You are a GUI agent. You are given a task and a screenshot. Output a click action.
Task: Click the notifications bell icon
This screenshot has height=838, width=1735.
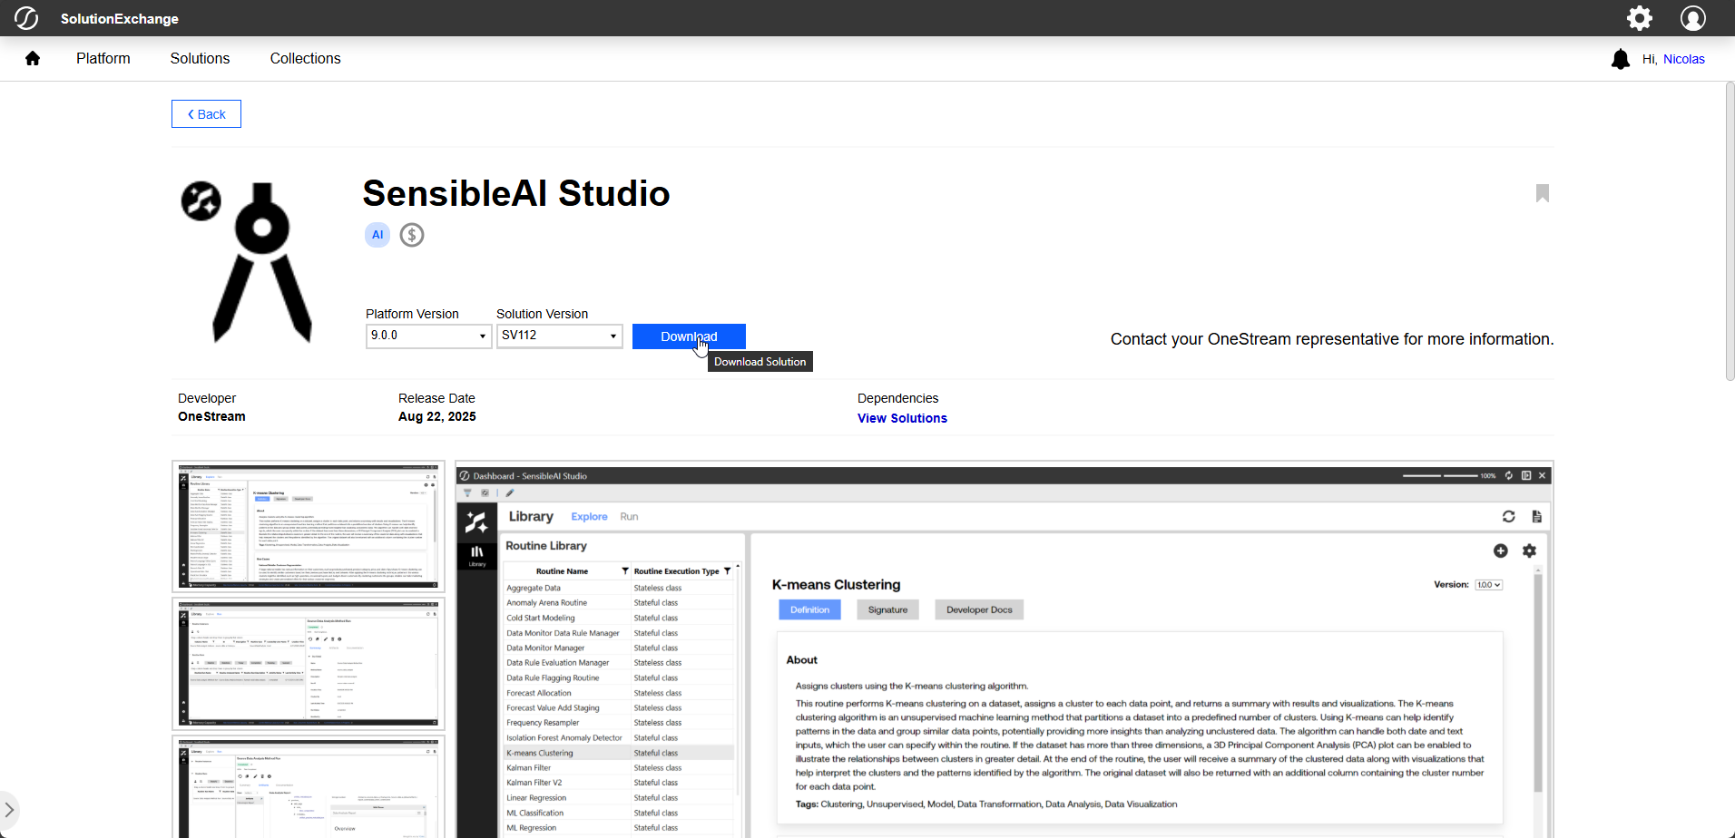click(x=1620, y=60)
